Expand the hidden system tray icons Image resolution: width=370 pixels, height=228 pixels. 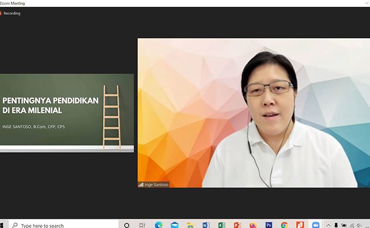click(328, 225)
